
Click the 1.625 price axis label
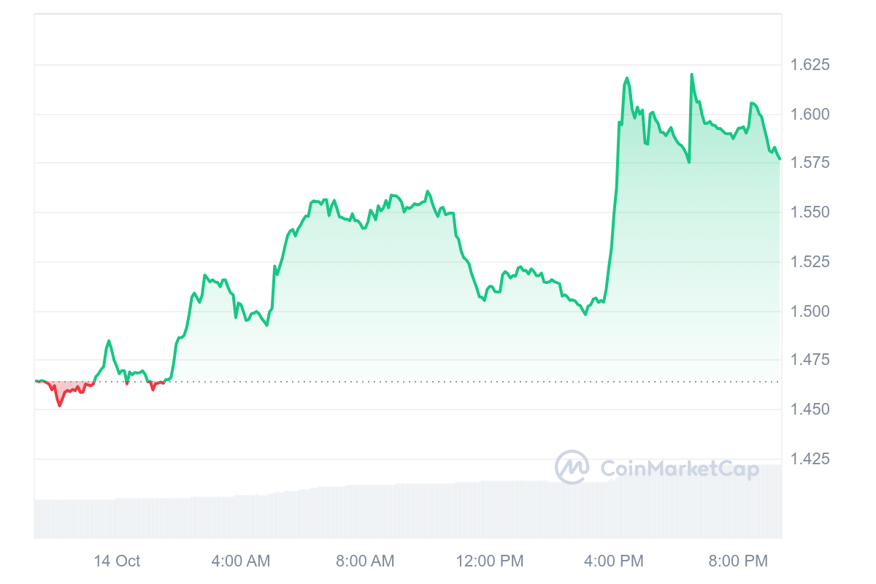(810, 65)
